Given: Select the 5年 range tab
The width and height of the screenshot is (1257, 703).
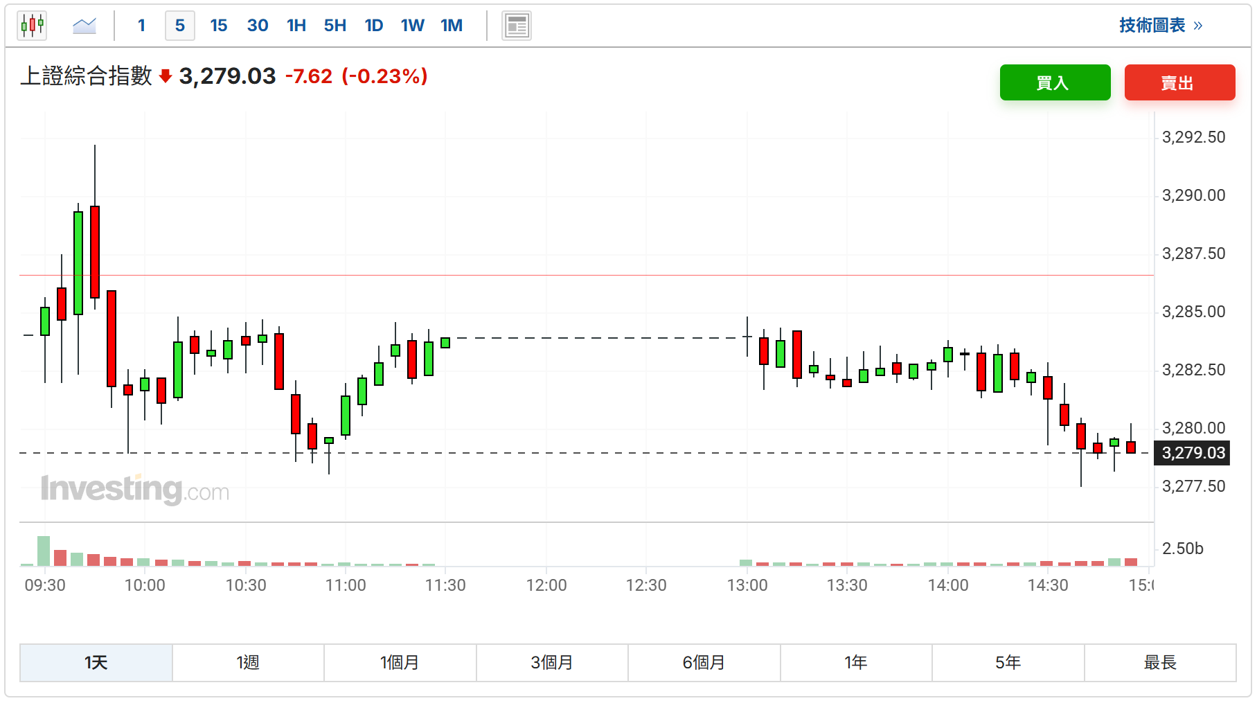Looking at the screenshot, I should 1008,663.
